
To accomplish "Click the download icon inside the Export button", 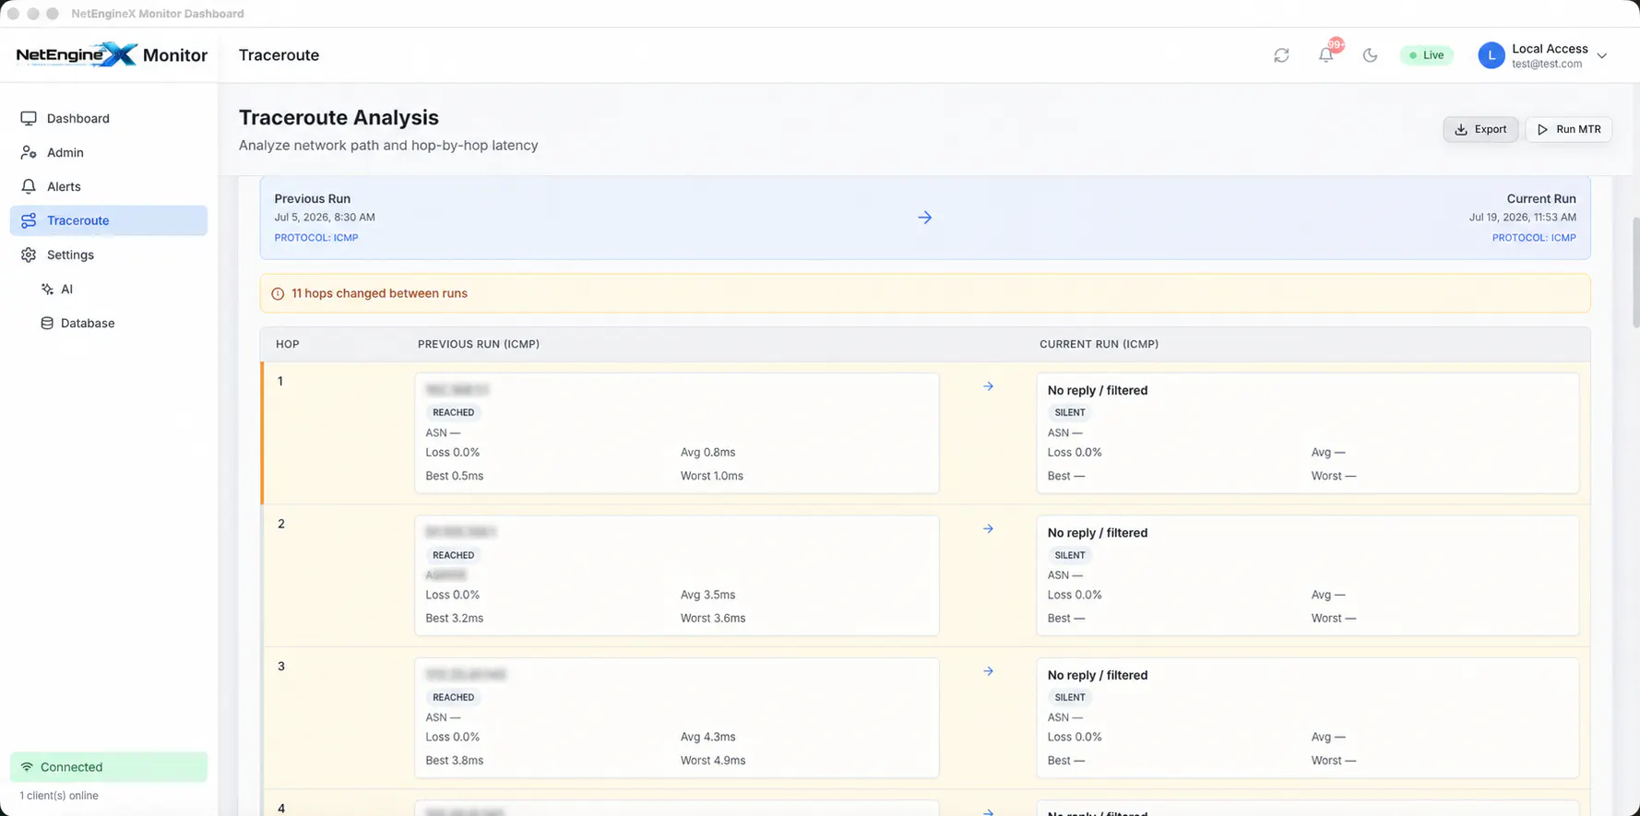I will [x=1461, y=129].
